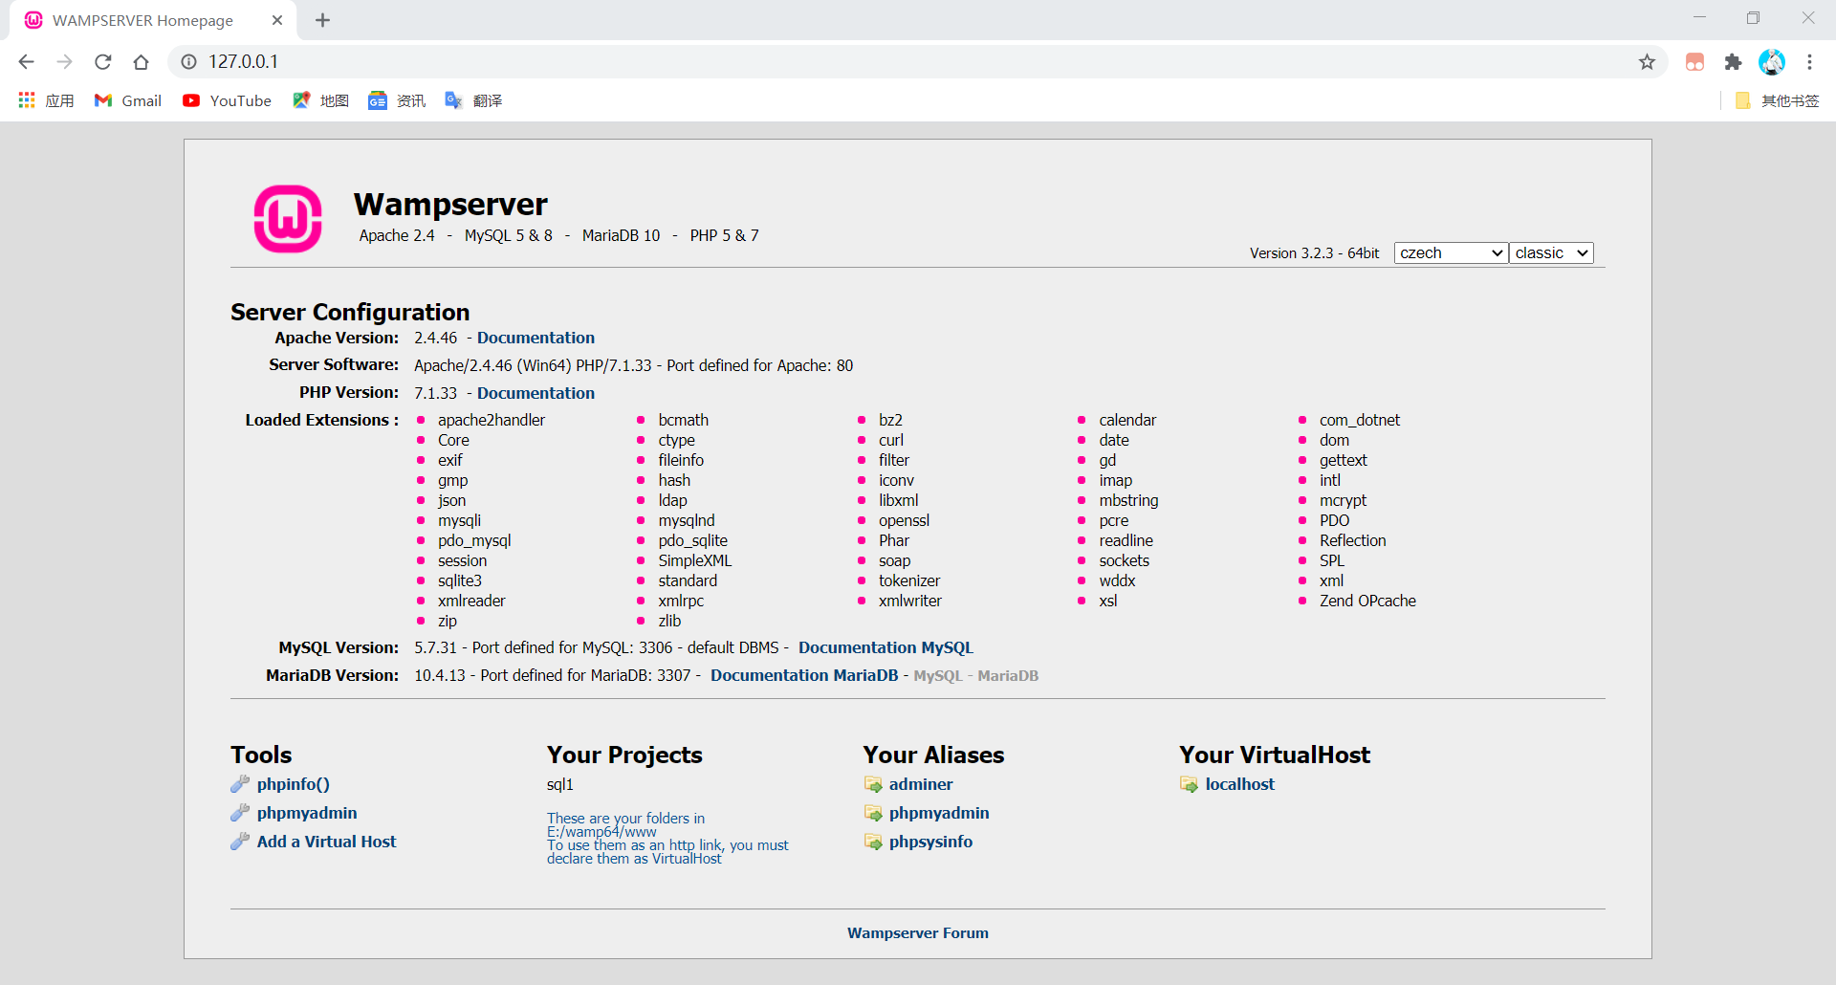
Task: Click the apache2handler extension entry
Action: pyautogui.click(x=492, y=420)
